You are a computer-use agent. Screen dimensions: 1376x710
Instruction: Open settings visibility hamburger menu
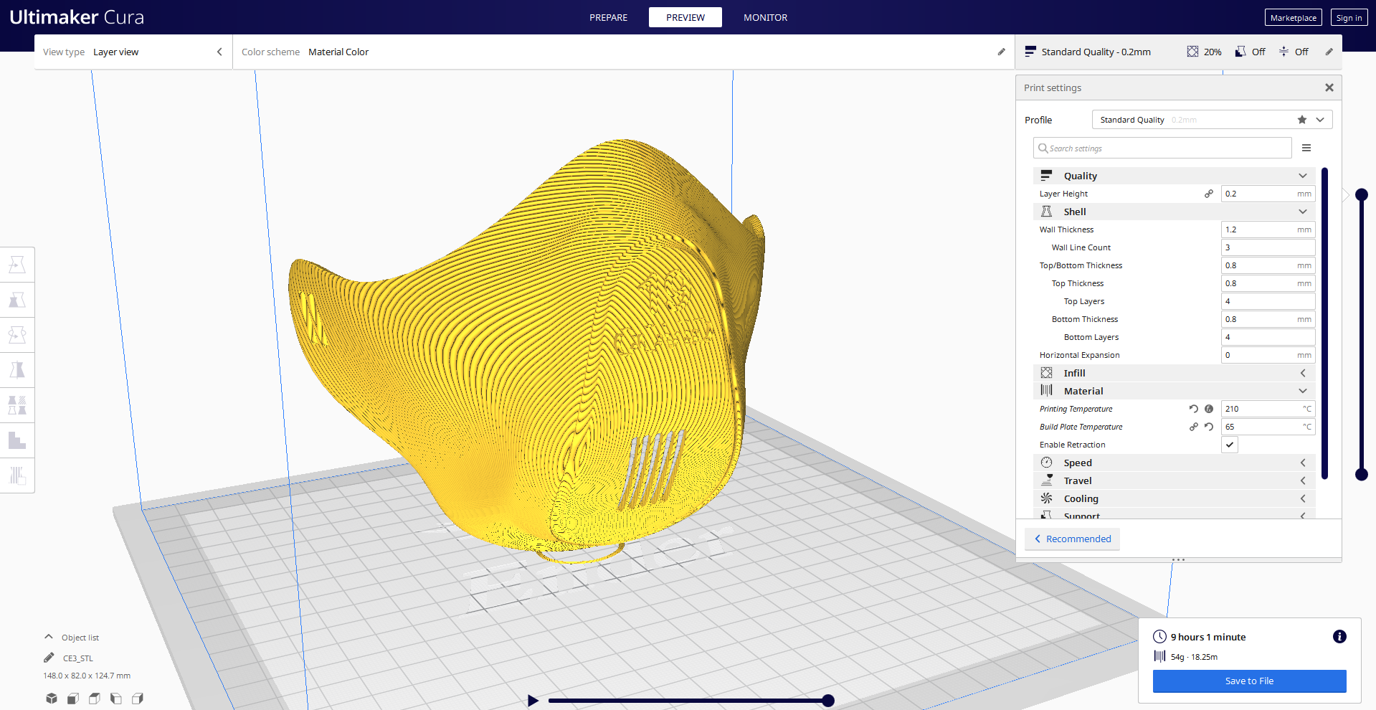click(1306, 148)
